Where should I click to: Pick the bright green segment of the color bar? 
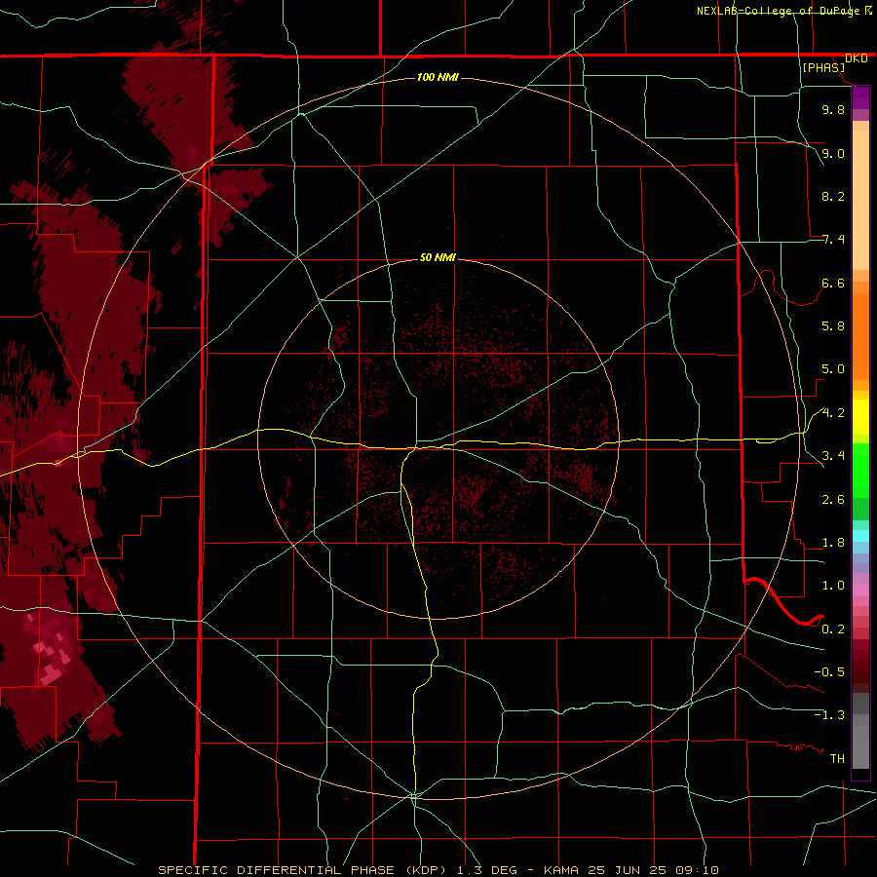click(x=860, y=471)
